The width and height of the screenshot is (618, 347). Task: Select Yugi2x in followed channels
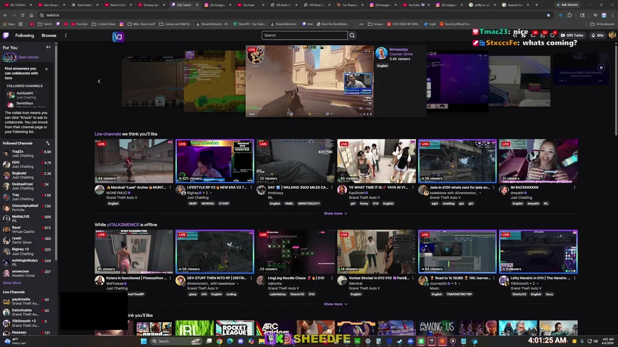click(x=27, y=154)
